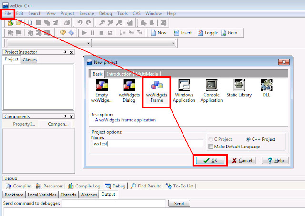Image resolution: width=305 pixels, height=216 pixels.
Task: Open the To-Do List bottom tab
Action: (x=180, y=186)
